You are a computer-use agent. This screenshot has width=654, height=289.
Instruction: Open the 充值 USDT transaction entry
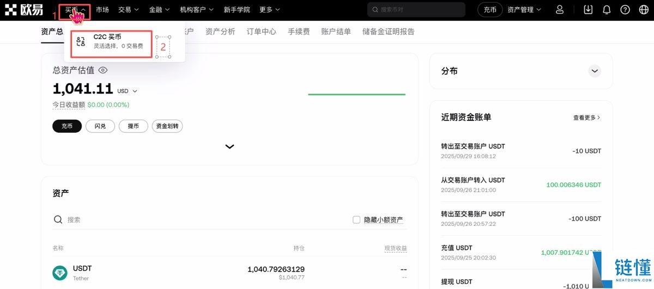click(x=521, y=253)
